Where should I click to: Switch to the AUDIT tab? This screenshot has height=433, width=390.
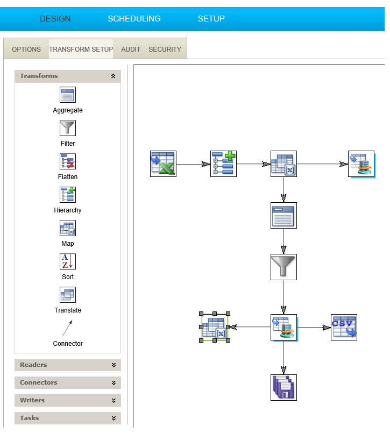pos(131,49)
